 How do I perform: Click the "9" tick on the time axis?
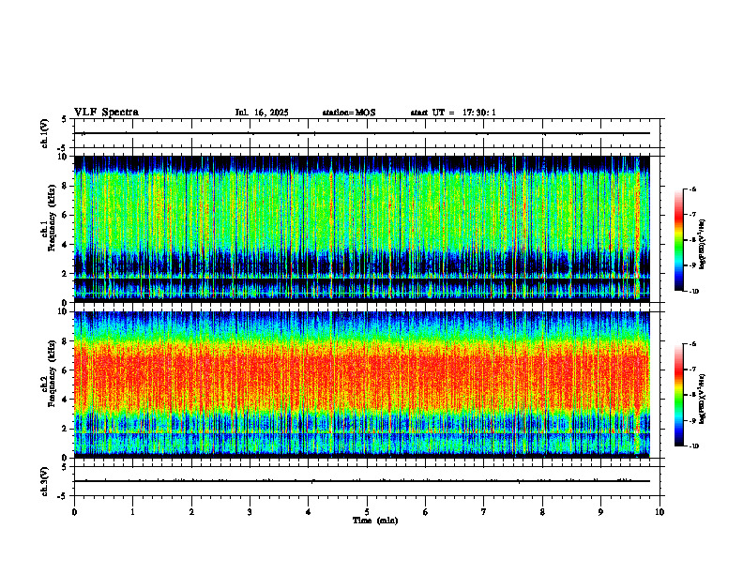[x=600, y=512]
